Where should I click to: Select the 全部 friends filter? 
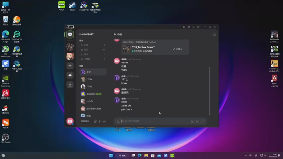click(93, 49)
